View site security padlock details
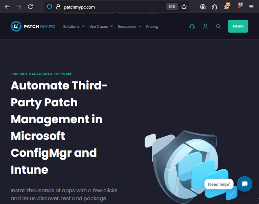This screenshot has width=259, height=204. [58, 7]
